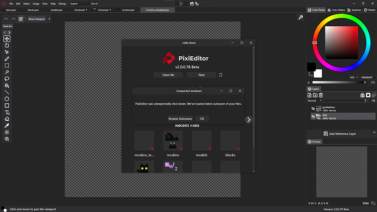Choose the Eraser tool

[x=7, y=119]
